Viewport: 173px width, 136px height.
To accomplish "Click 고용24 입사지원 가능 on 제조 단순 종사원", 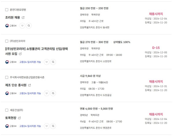I will pyautogui.click(x=30, y=93).
